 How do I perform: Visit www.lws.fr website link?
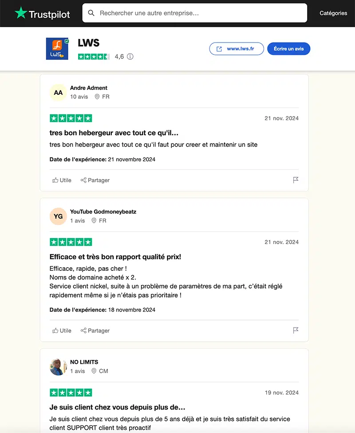237,49
